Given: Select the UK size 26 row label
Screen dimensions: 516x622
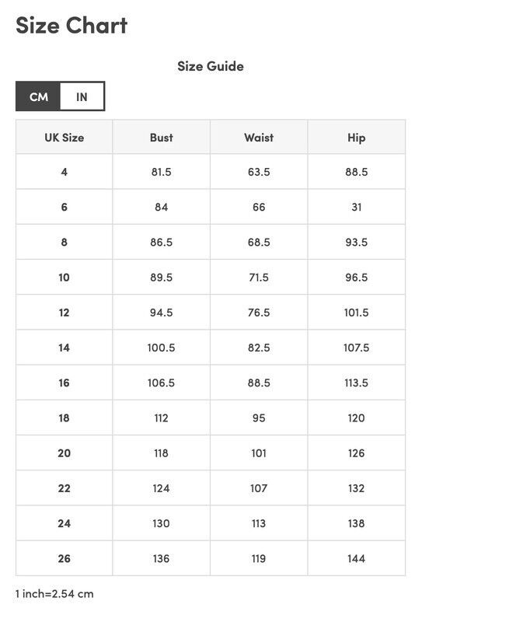Looking at the screenshot, I should (64, 558).
